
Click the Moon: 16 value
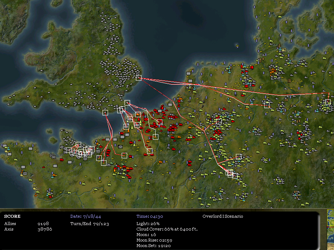[x=146, y=235]
